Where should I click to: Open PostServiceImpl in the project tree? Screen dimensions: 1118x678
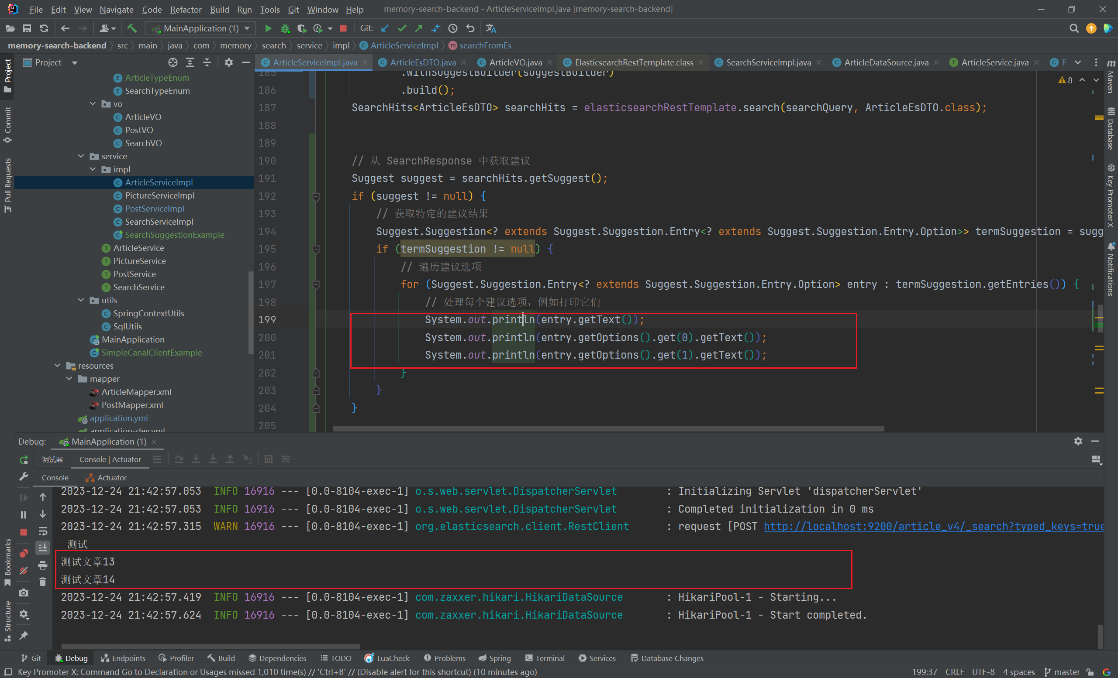pos(155,209)
